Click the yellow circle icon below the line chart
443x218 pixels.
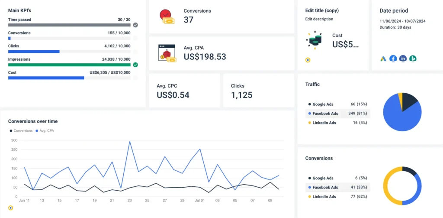(10, 208)
